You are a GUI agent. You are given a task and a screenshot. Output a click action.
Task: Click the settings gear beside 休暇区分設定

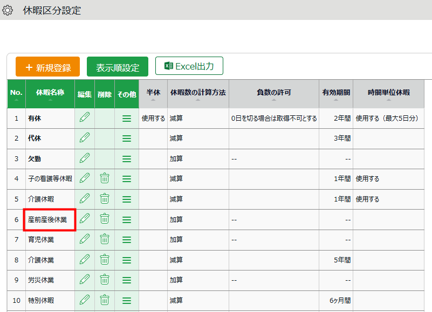pyautogui.click(x=8, y=10)
